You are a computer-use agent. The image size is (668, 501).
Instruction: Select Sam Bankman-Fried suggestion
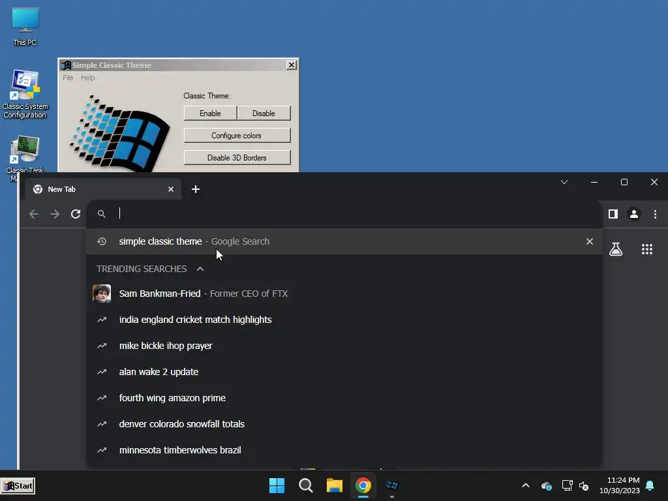pyautogui.click(x=344, y=294)
